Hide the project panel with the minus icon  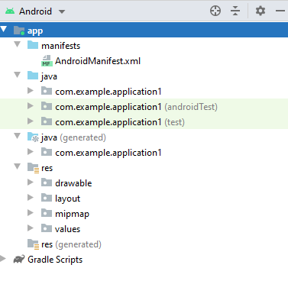click(x=280, y=11)
